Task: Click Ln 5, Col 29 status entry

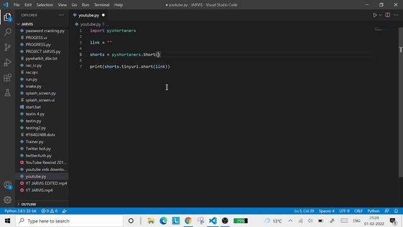Action: [x=304, y=211]
